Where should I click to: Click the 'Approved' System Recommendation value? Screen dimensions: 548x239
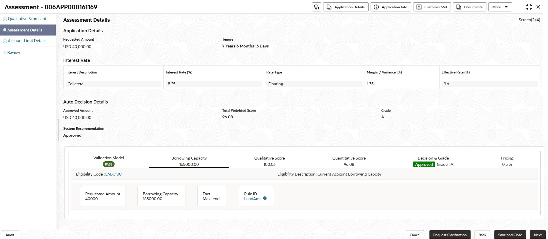pyautogui.click(x=72, y=135)
